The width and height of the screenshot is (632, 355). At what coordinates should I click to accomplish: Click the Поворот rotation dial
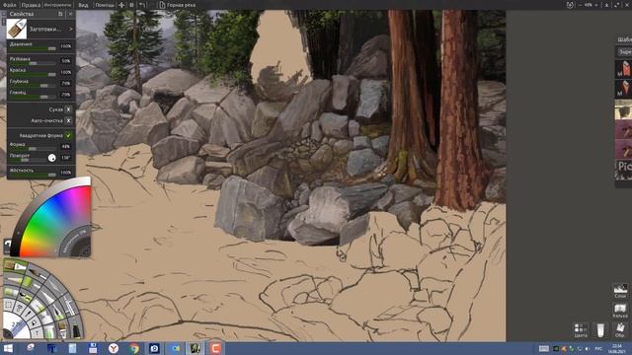52,158
